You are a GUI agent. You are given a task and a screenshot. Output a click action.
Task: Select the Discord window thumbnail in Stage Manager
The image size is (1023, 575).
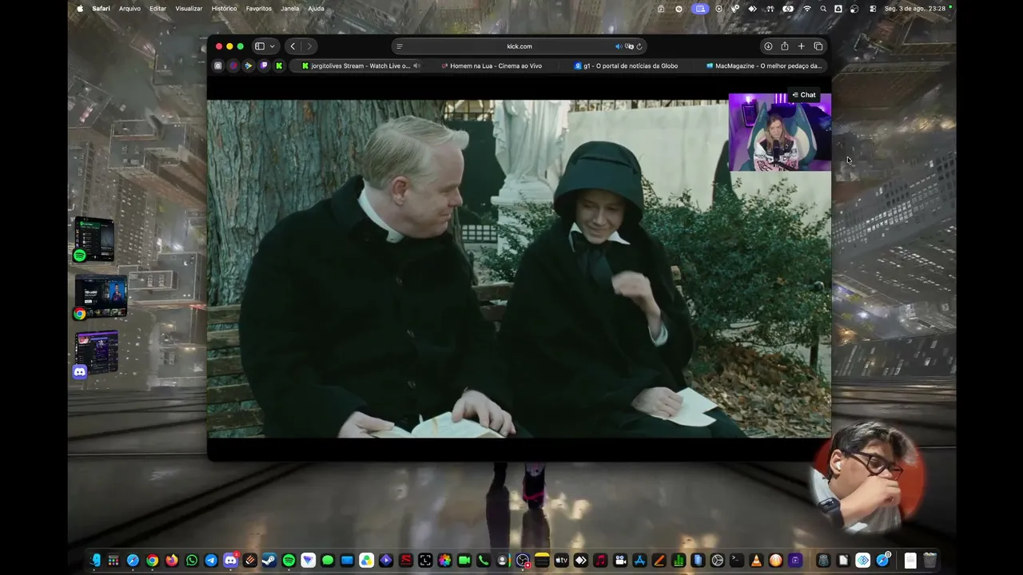96,354
